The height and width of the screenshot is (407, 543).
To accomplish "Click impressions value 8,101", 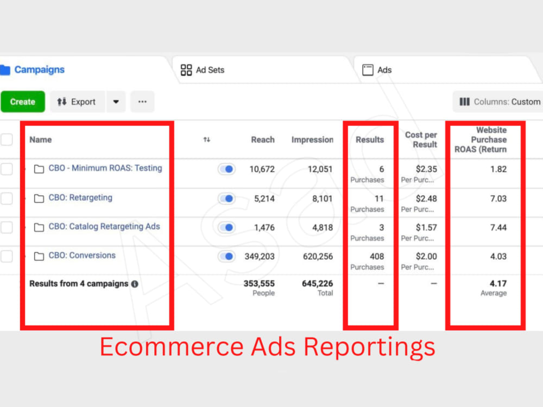I will click(x=323, y=199).
